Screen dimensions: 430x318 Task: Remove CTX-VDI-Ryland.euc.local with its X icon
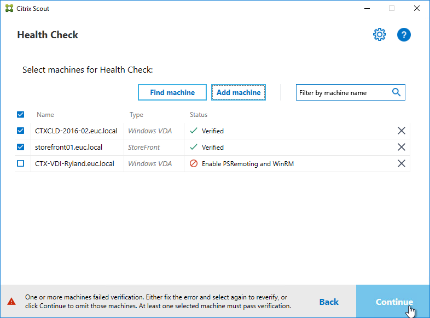[x=401, y=163]
